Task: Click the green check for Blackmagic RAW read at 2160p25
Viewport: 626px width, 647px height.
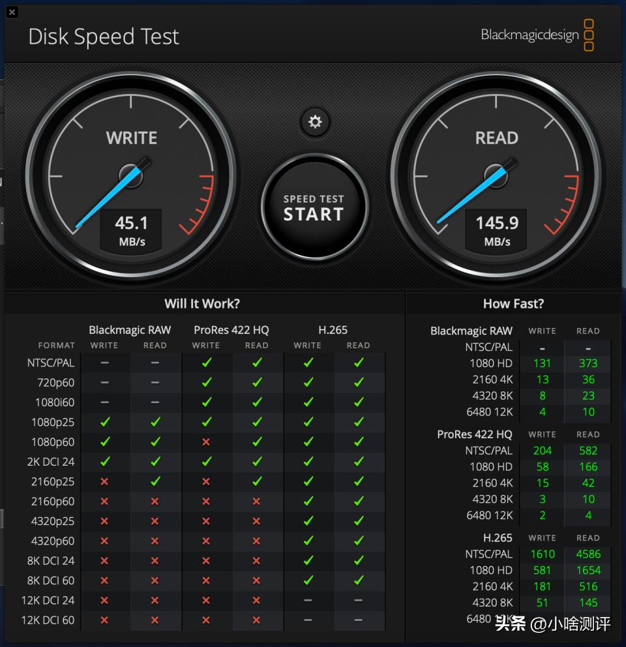Action: pyautogui.click(x=155, y=481)
